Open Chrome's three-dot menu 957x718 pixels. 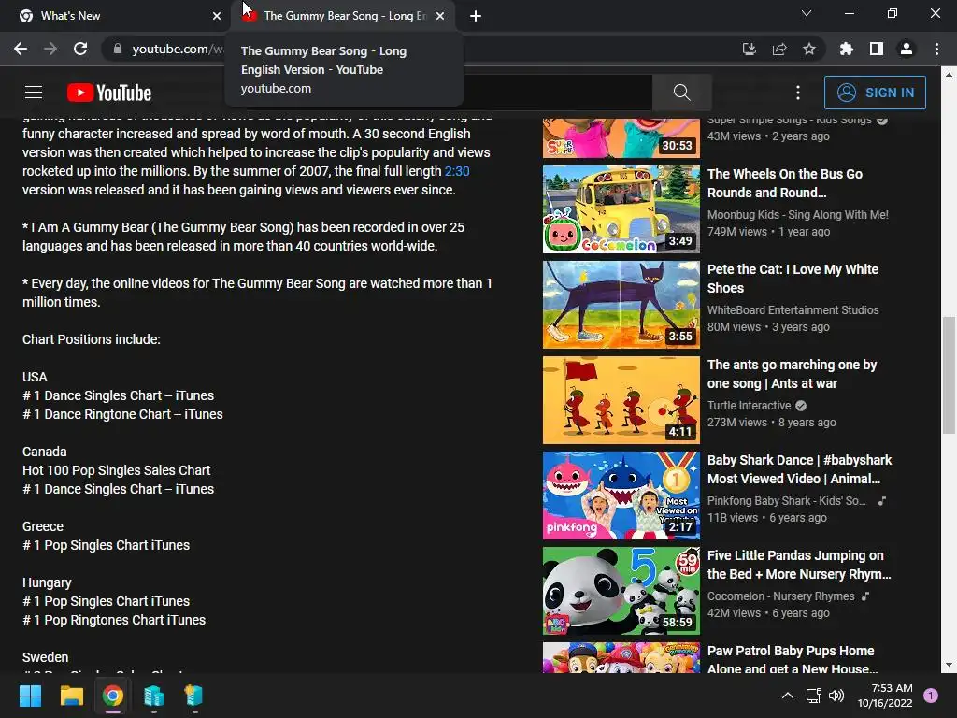[936, 49]
